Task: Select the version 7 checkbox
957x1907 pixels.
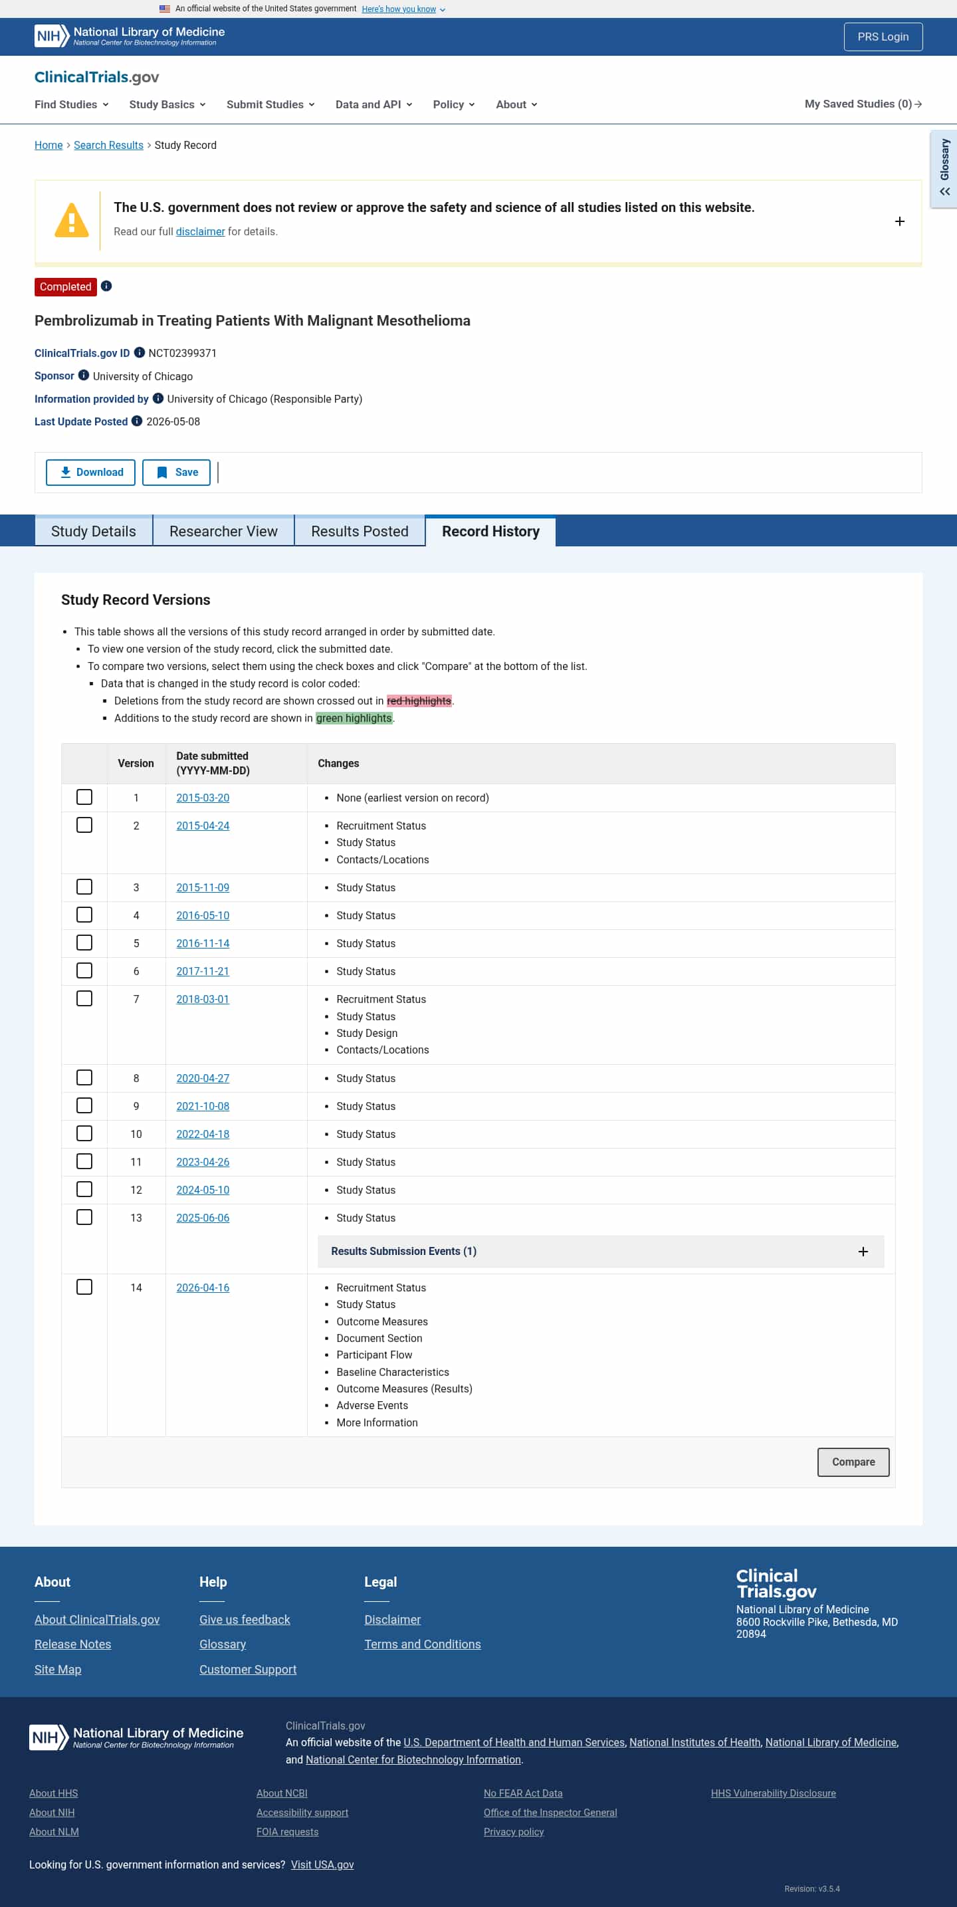Action: [x=84, y=998]
